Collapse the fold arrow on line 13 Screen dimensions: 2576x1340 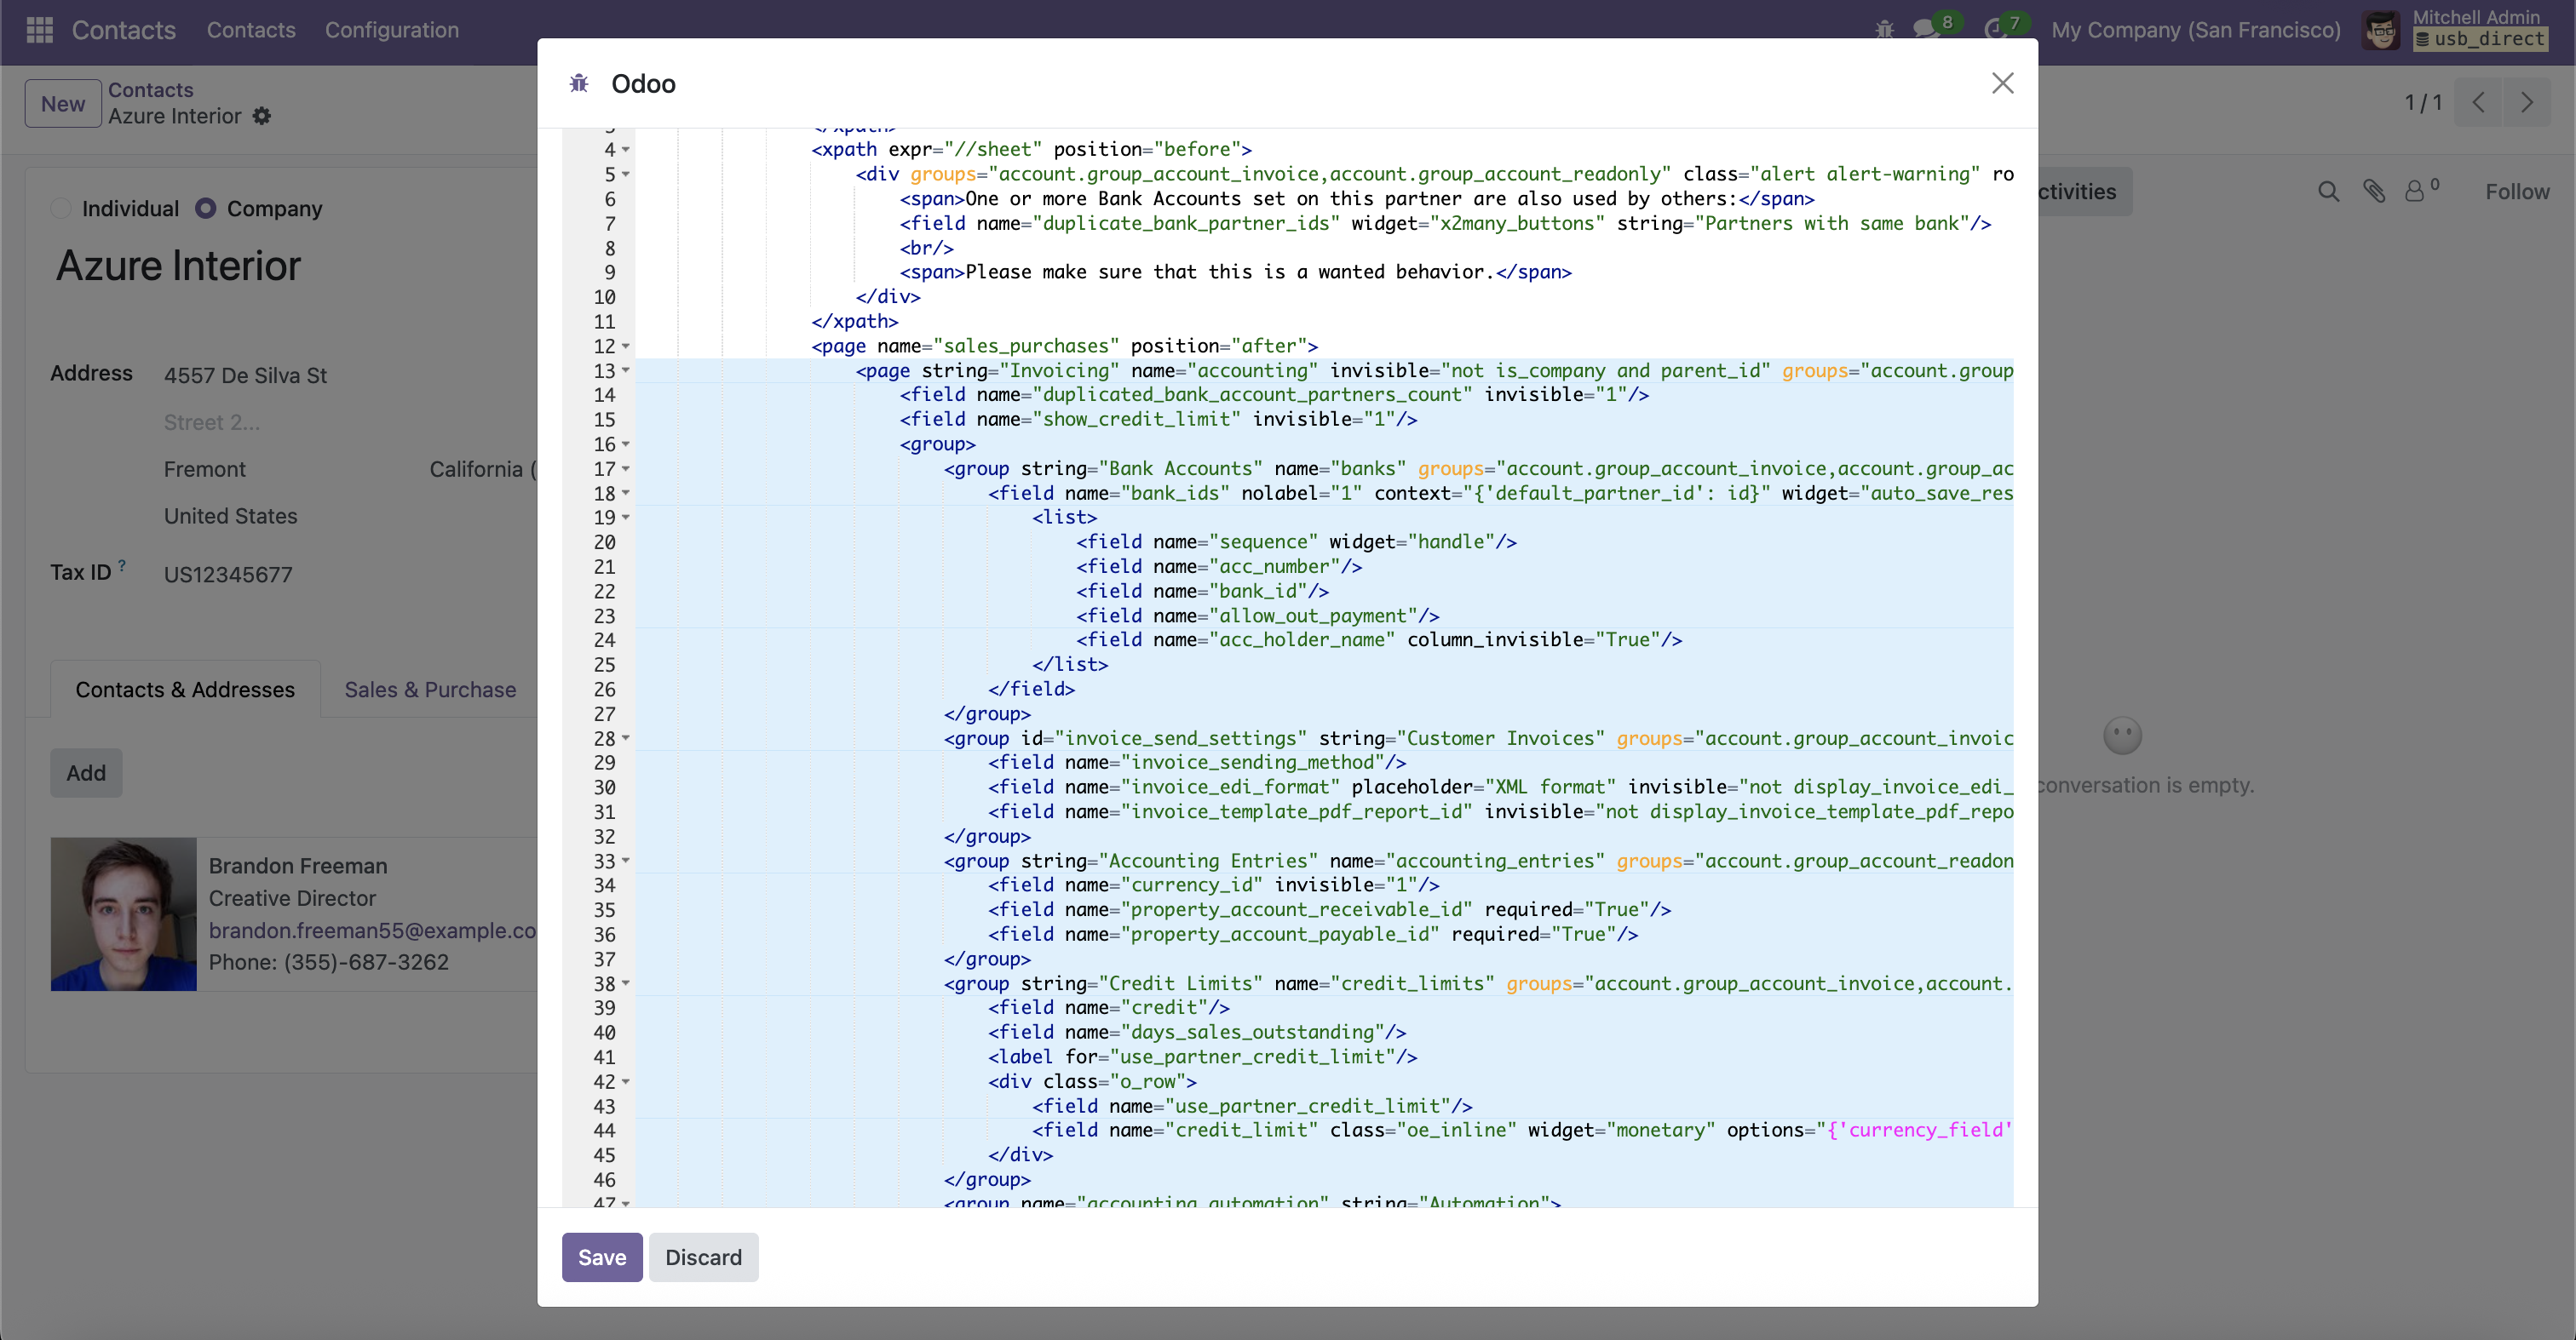pyautogui.click(x=626, y=370)
